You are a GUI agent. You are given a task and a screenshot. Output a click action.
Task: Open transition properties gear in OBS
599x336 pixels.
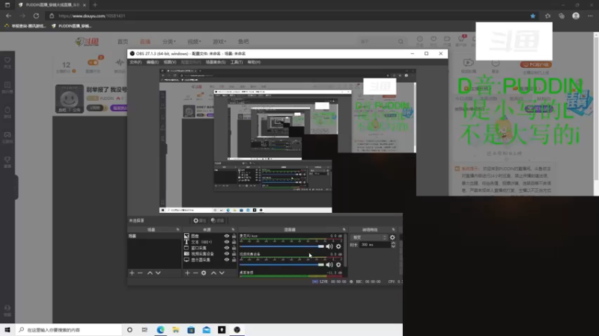click(x=392, y=237)
